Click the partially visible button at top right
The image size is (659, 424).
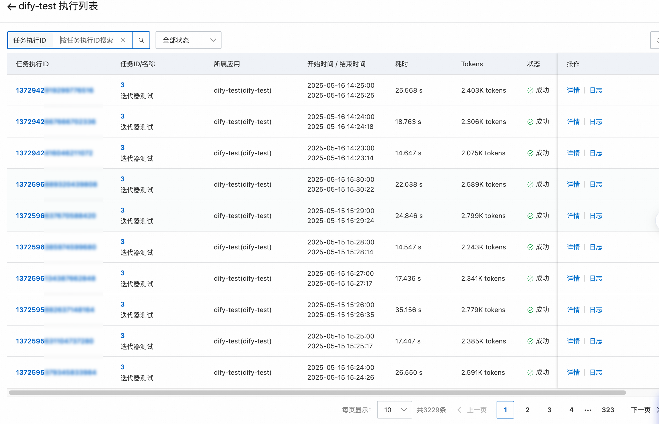(655, 40)
